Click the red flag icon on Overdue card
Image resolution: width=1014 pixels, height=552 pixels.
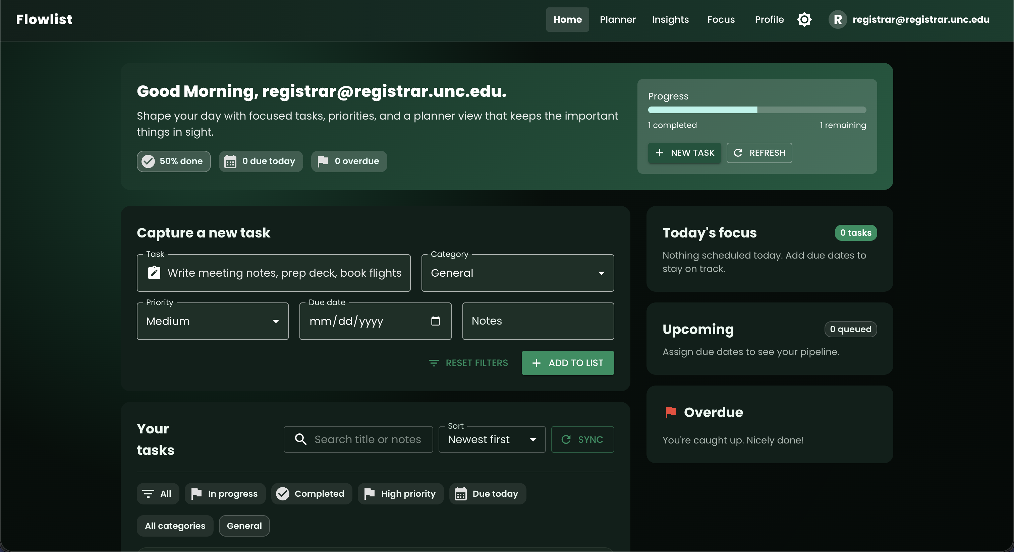click(x=671, y=412)
